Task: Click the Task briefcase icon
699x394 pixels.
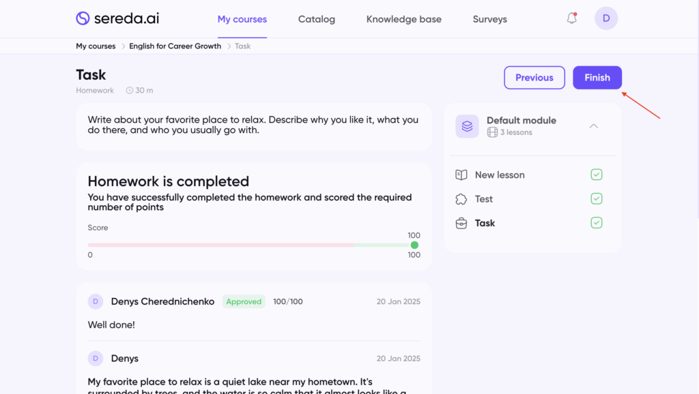Action: coord(461,223)
